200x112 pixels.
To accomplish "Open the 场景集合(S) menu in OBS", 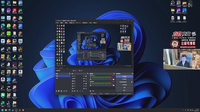I will [85, 23].
